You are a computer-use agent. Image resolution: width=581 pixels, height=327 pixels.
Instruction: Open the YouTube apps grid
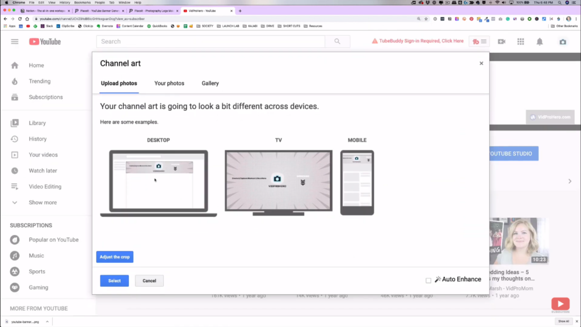[521, 41]
